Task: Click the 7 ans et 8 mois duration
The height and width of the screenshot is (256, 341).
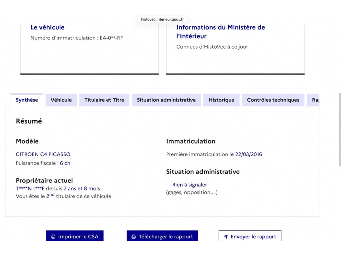Action: [x=82, y=189]
